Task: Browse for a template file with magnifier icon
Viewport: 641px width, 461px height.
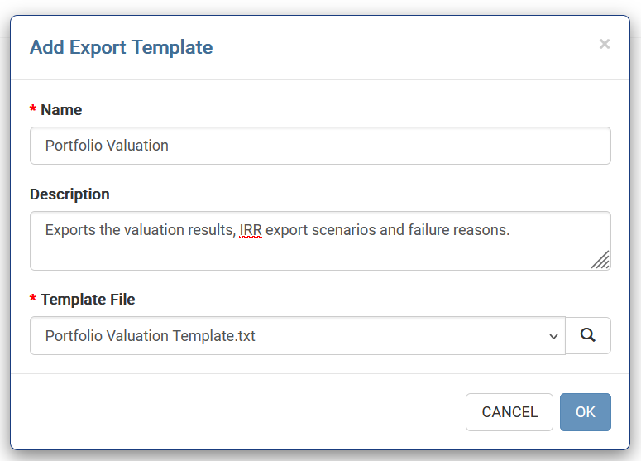Action: coord(588,335)
